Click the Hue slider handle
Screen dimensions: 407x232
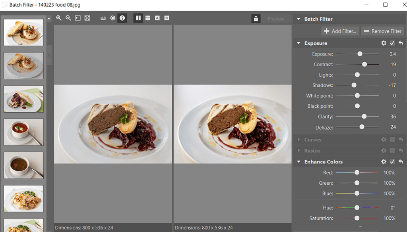(x=357, y=208)
